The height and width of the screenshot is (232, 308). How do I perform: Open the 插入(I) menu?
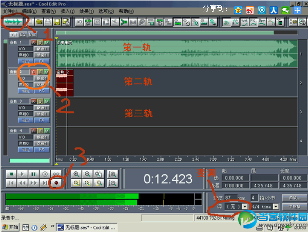click(x=67, y=11)
